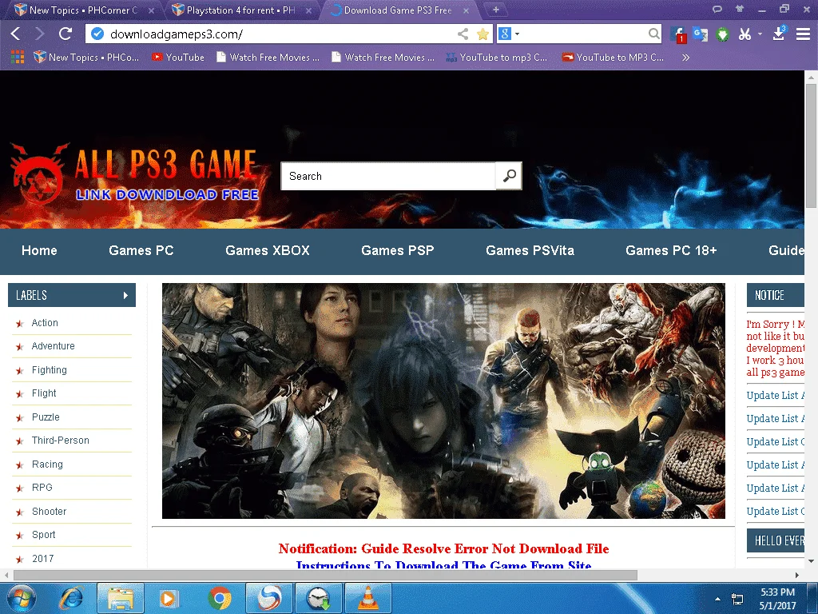818x614 pixels.
Task: Open Windows Media Player taskbar icon
Action: (168, 598)
